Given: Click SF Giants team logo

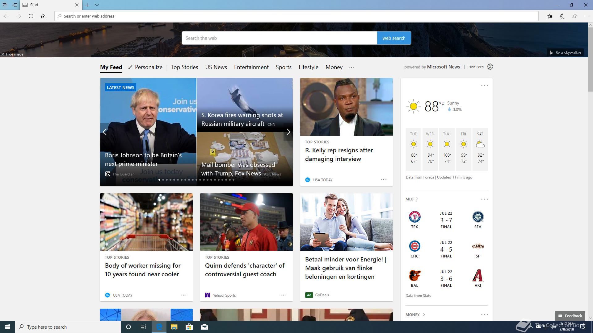Looking at the screenshot, I should (478, 246).
